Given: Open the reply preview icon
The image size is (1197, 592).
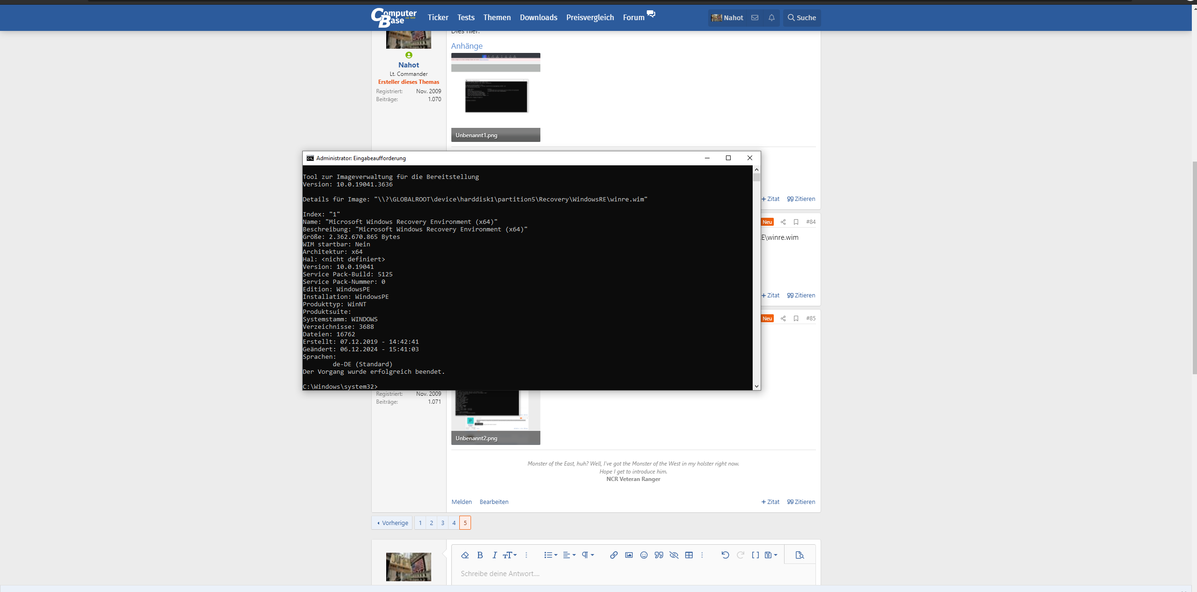Looking at the screenshot, I should 800,555.
